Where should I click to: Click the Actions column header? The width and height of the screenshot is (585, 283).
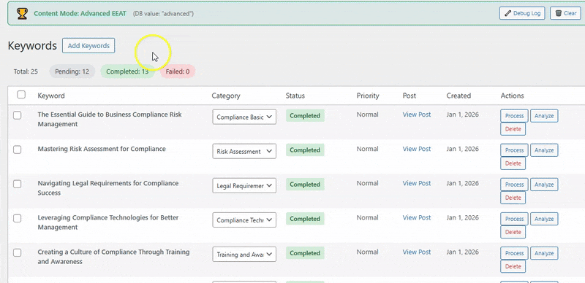pyautogui.click(x=512, y=96)
